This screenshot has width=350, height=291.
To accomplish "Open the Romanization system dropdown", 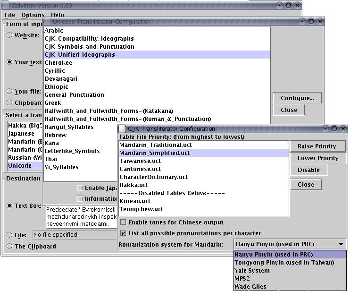I will [290, 244].
